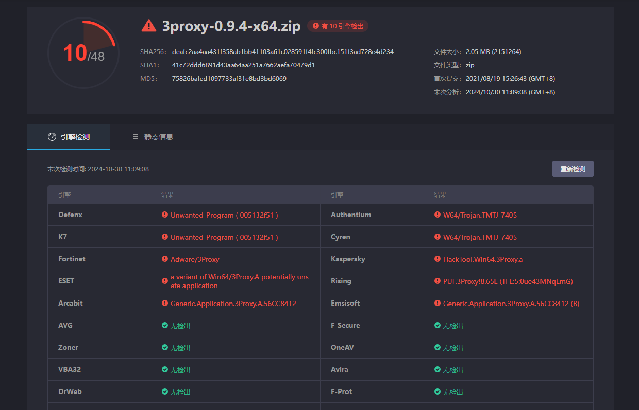Click the green check icon in the F-Secure row
The image size is (639, 410).
[438, 325]
